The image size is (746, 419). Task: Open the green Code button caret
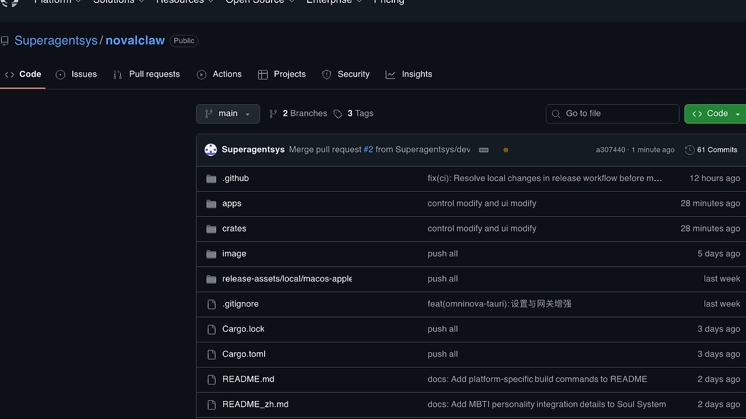(x=738, y=114)
